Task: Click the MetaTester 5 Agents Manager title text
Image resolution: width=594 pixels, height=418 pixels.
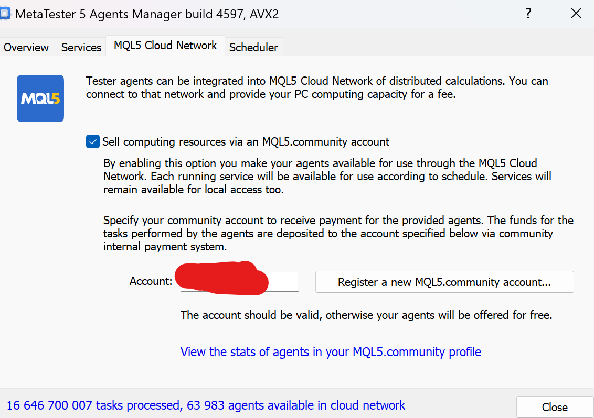Action: [x=147, y=14]
